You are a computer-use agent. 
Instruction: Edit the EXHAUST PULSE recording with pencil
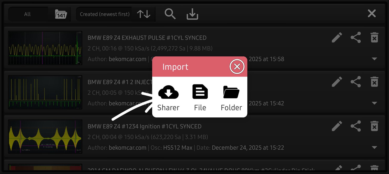coord(337,37)
